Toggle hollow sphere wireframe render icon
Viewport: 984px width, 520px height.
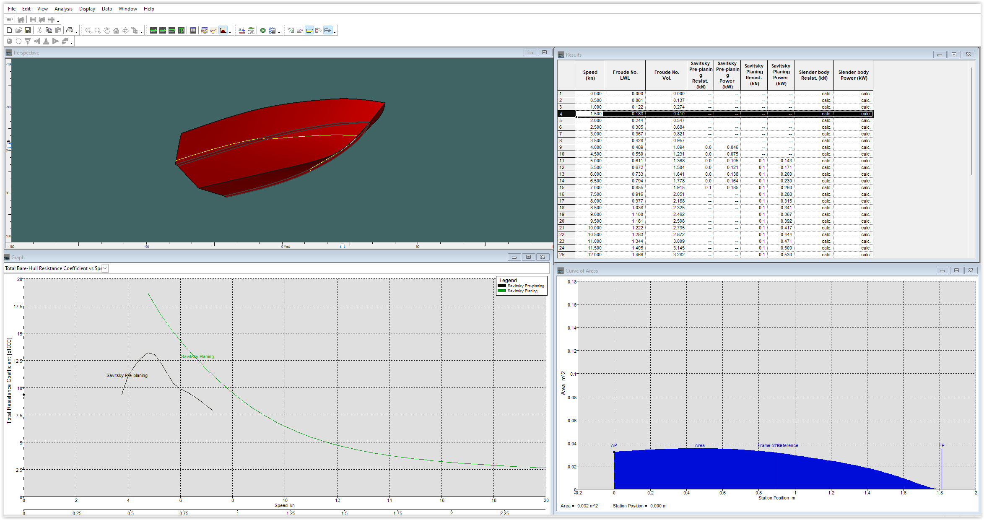[x=18, y=41]
